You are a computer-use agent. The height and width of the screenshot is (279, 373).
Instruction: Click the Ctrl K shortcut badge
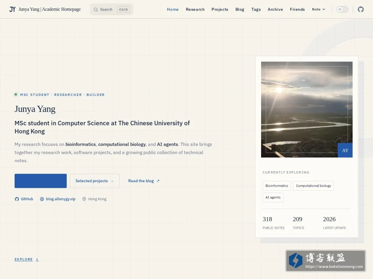(123, 10)
